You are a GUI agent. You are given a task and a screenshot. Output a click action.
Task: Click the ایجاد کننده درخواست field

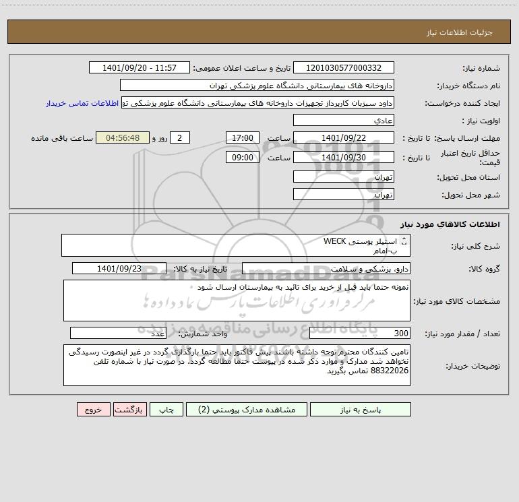click(258, 103)
